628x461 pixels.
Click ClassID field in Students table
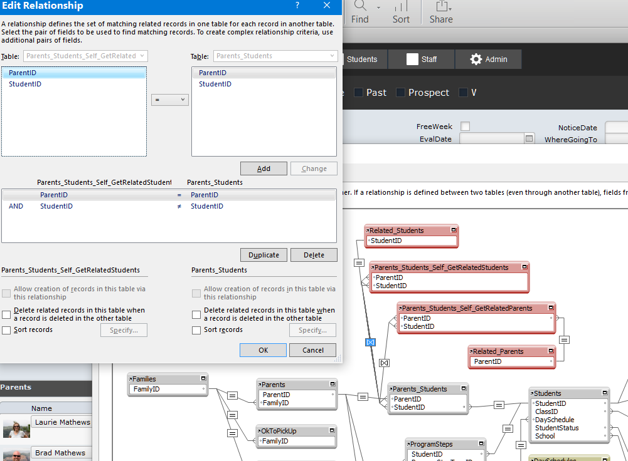(x=546, y=412)
